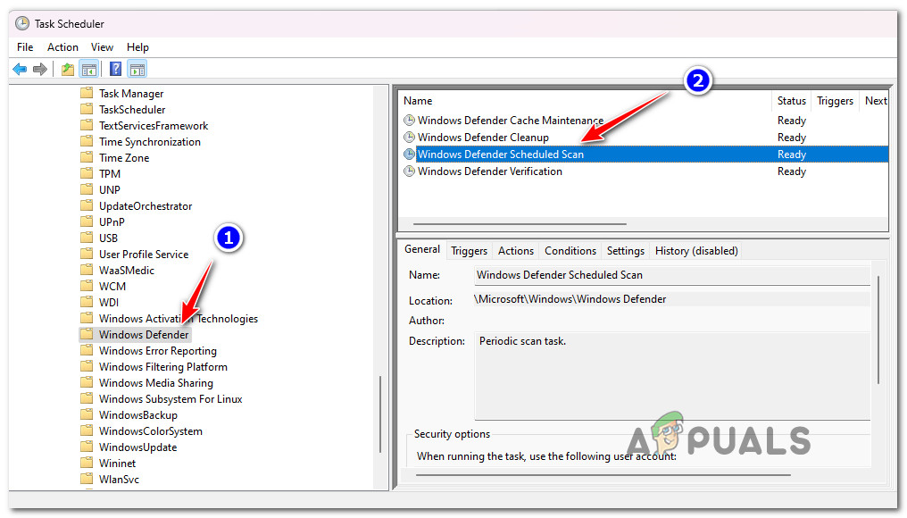The height and width of the screenshot is (518, 907).
Task: Switch to the History (disabled) tab
Action: coord(696,251)
